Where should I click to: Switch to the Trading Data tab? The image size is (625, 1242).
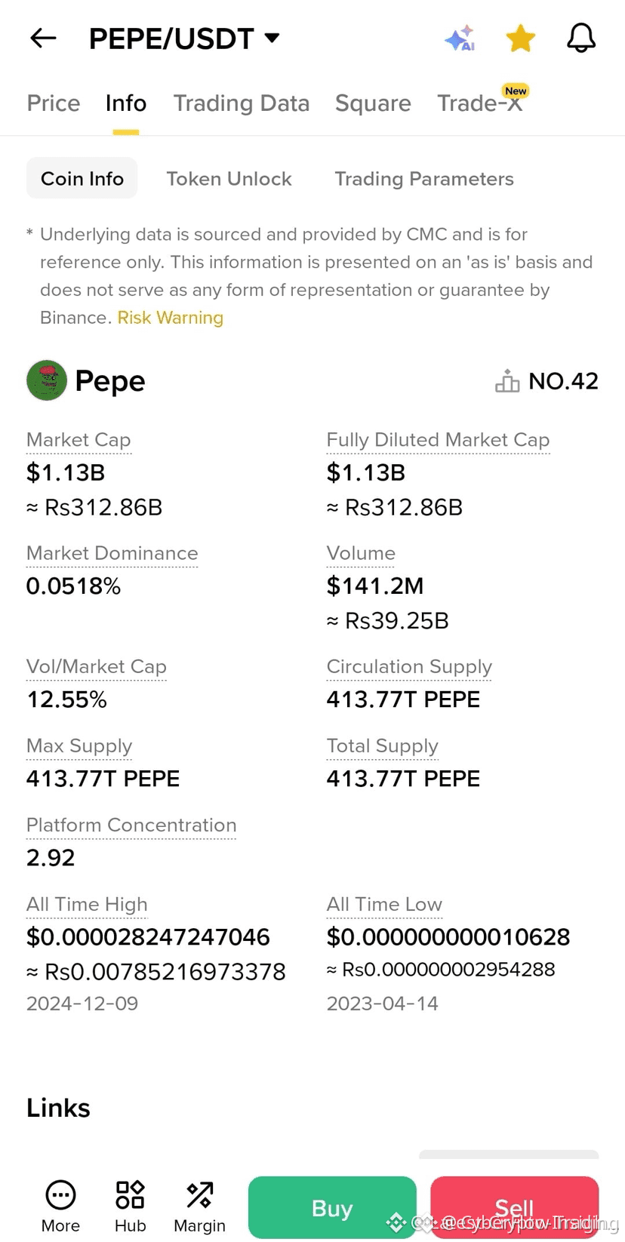click(242, 103)
